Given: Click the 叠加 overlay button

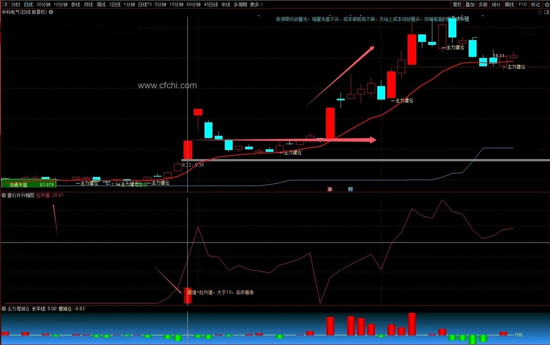Looking at the screenshot, I should [x=470, y=4].
